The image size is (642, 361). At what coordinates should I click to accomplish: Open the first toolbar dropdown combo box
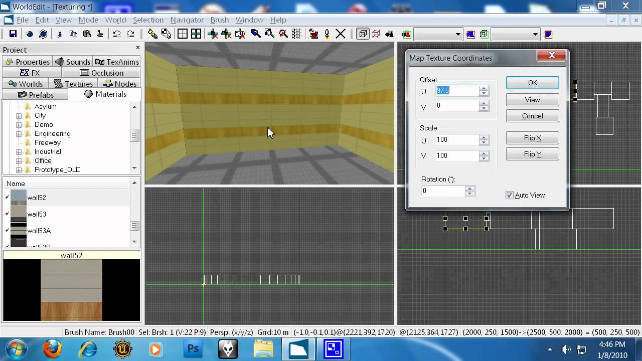(x=438, y=34)
